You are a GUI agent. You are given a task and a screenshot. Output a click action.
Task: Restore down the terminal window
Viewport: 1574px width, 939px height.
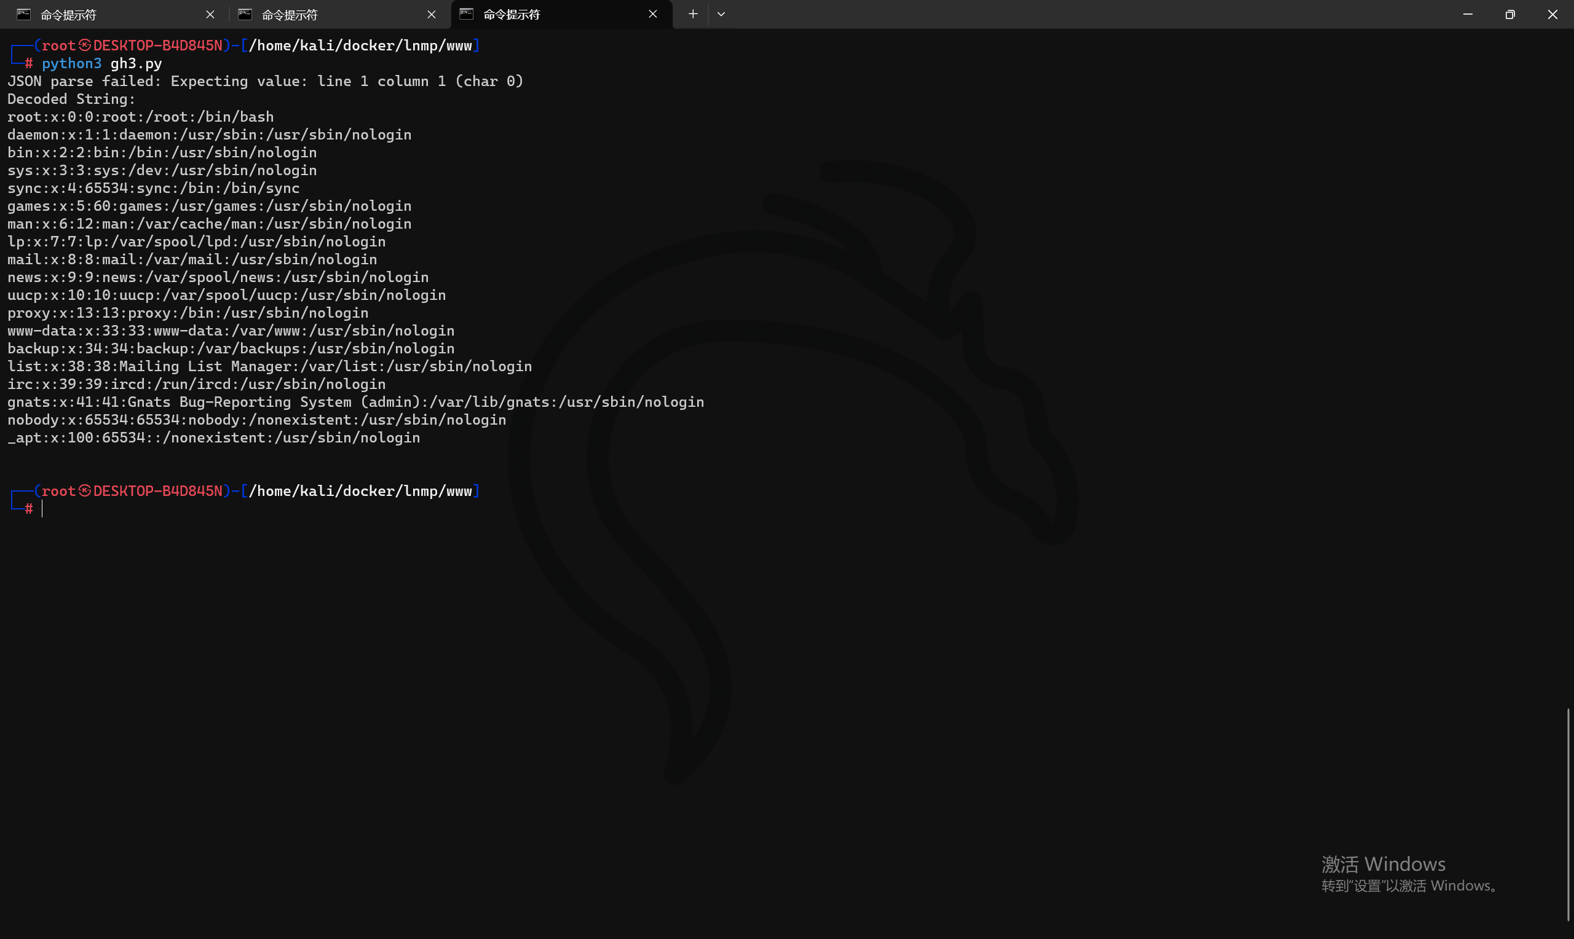[1510, 14]
